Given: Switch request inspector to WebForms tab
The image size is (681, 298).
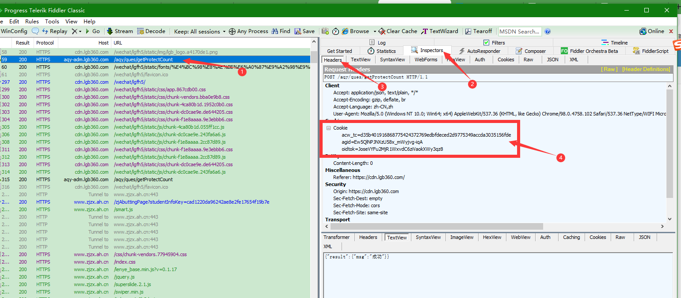Looking at the screenshot, I should click(x=426, y=60).
